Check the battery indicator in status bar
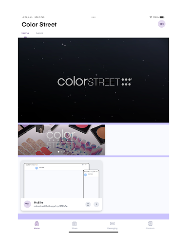 162,17
